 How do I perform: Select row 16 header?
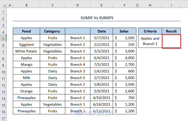pyautogui.click(x=3, y=111)
